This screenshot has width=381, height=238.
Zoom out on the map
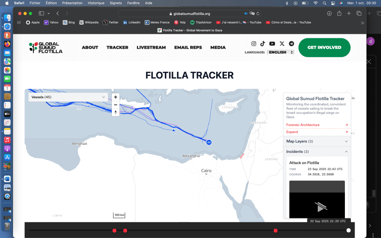point(116,105)
